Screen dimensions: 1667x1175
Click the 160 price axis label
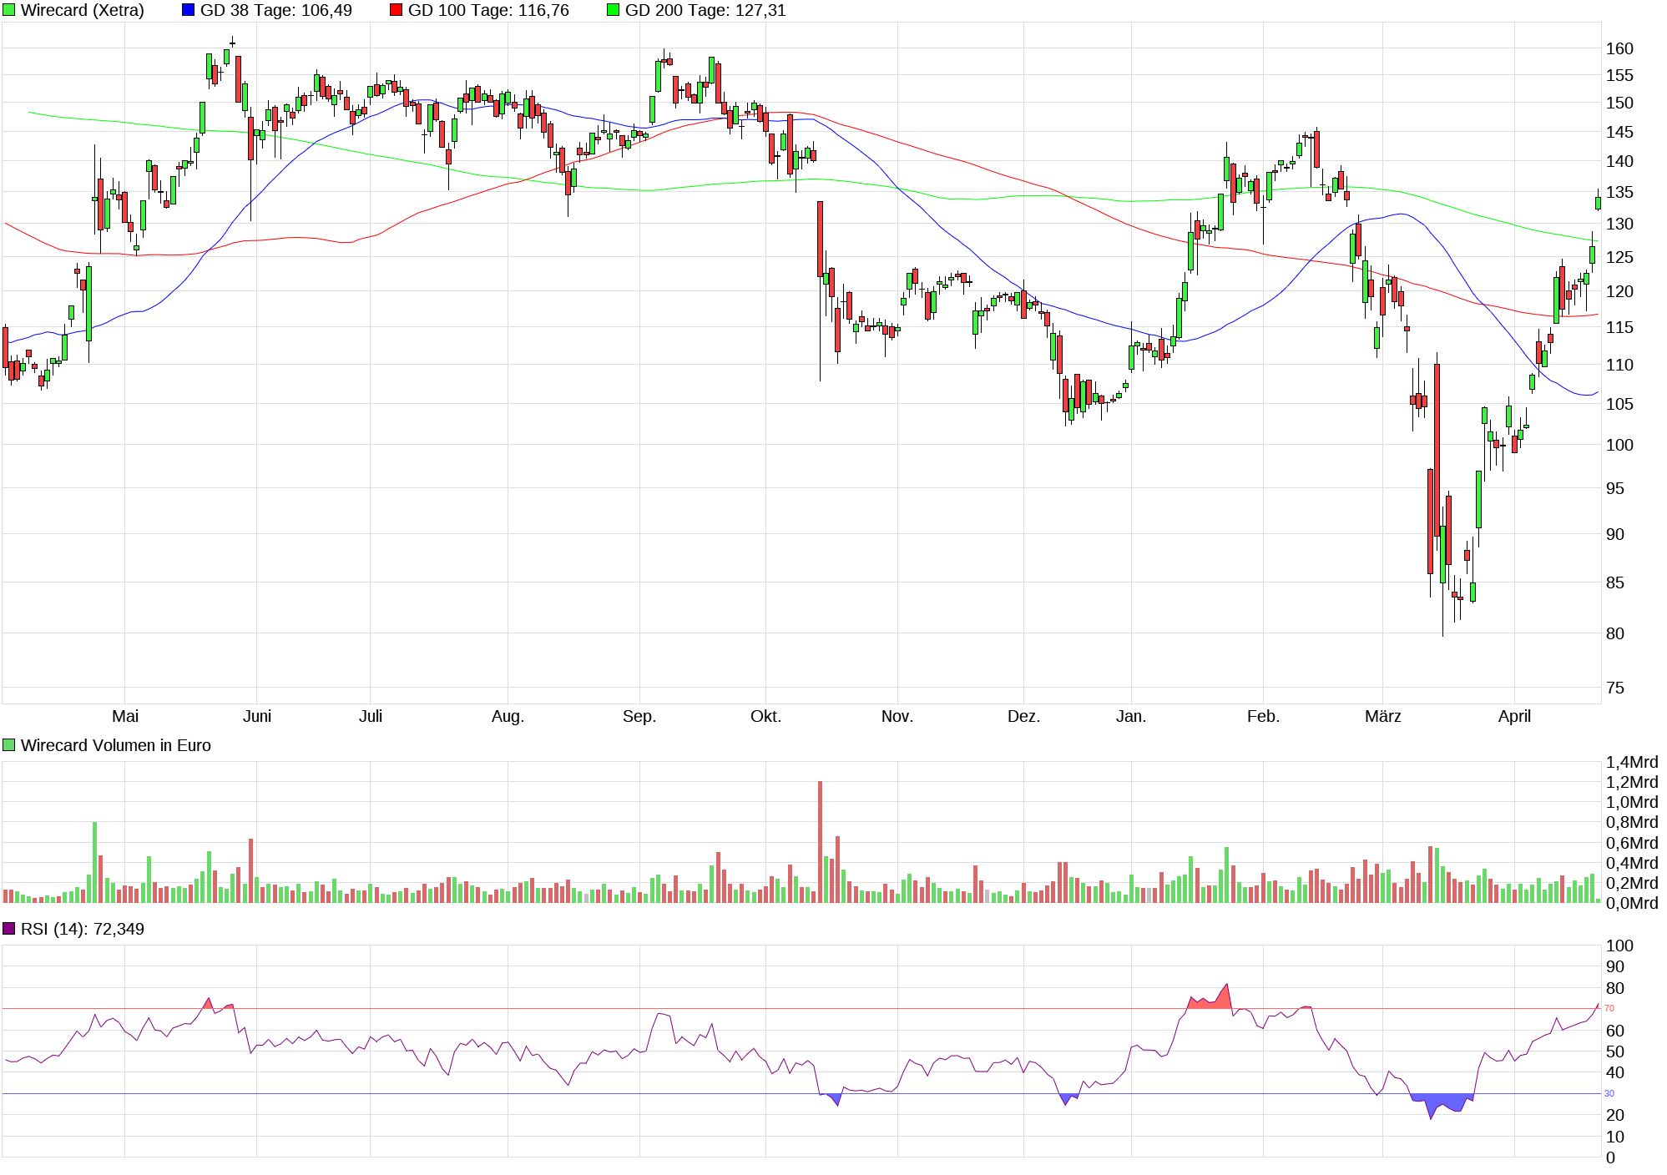click(x=1619, y=48)
